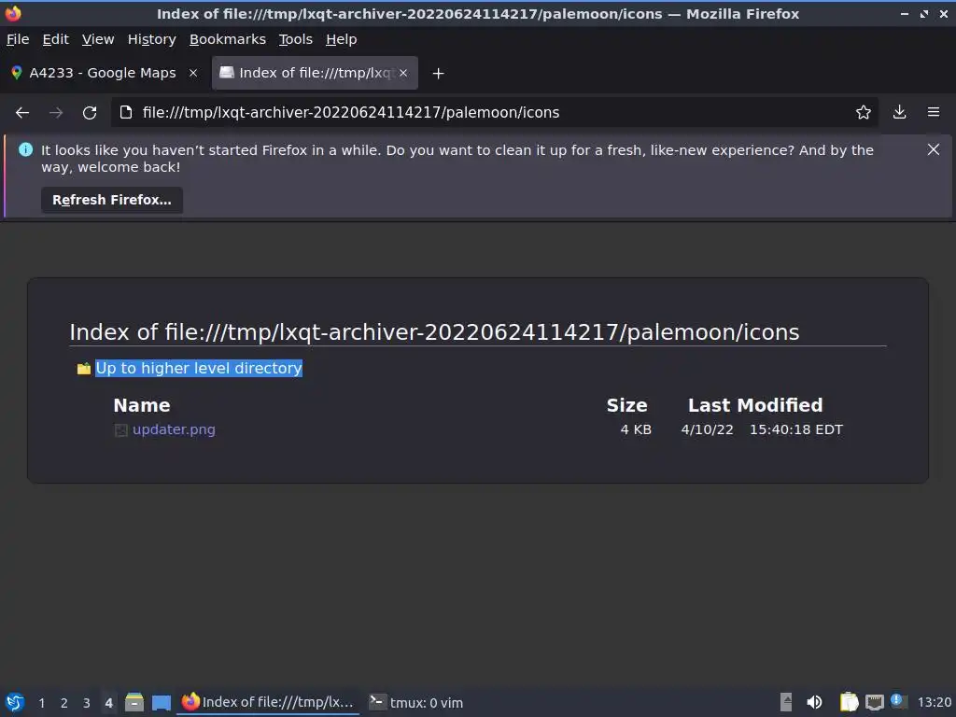Sort the listing by the Size column header
Screen dimensions: 956x717
click(x=626, y=405)
